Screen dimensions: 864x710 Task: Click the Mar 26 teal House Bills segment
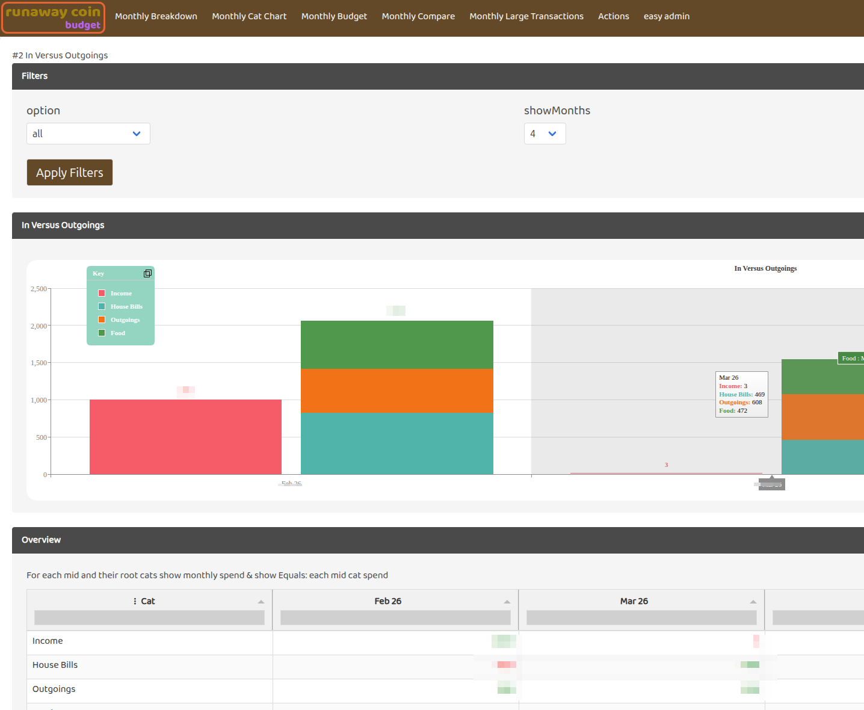[822, 457]
